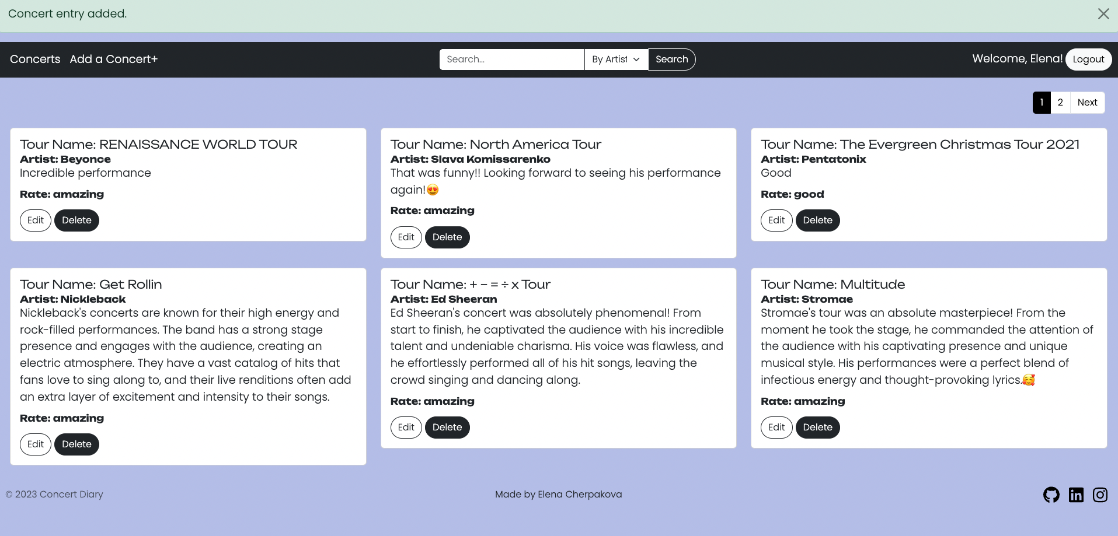Focus the Search input field

512,59
